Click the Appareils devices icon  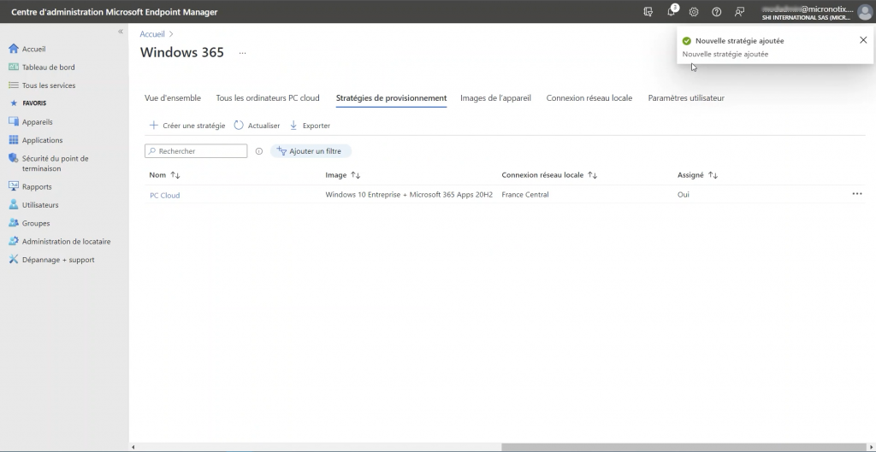pyautogui.click(x=14, y=121)
